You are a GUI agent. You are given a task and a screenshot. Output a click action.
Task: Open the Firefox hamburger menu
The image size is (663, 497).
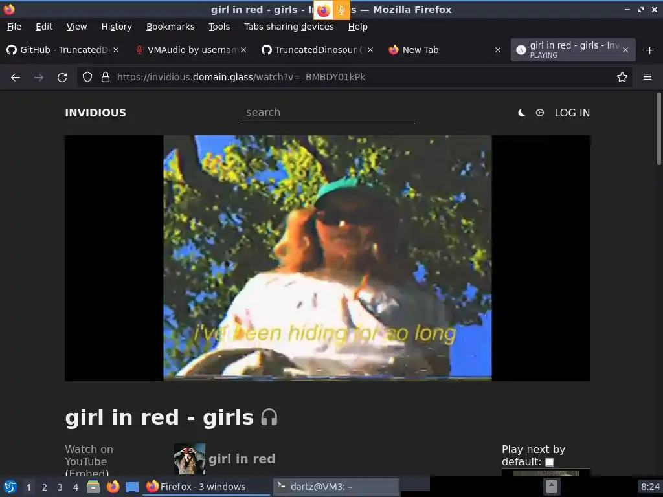click(647, 78)
